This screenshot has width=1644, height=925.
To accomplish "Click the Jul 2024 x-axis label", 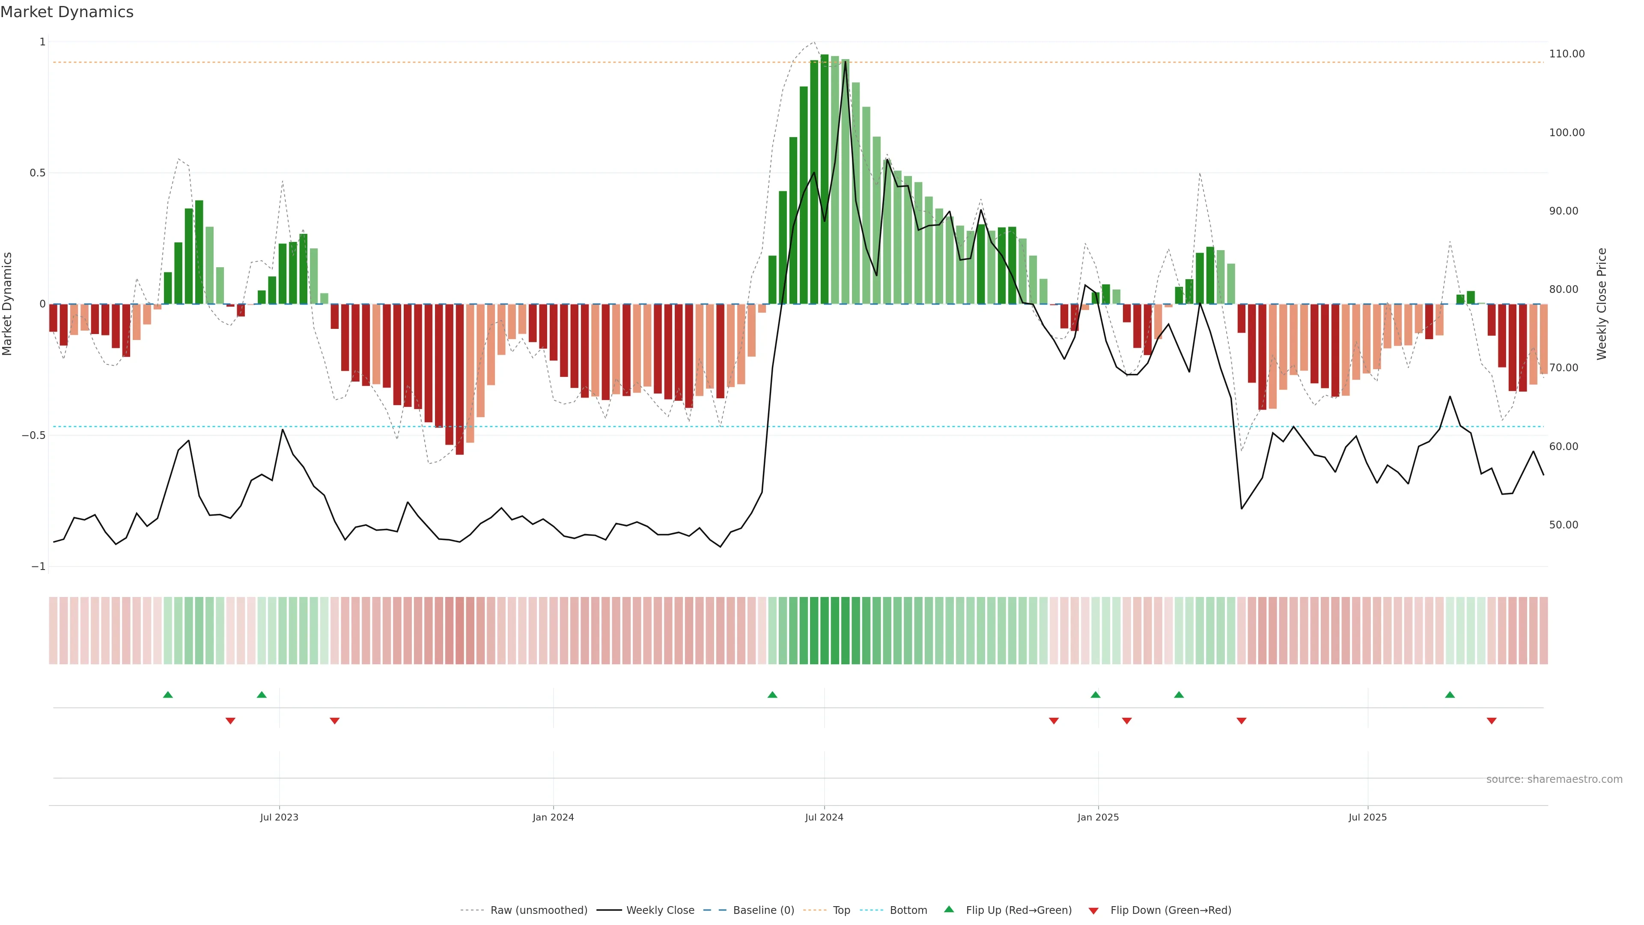I will 824,817.
